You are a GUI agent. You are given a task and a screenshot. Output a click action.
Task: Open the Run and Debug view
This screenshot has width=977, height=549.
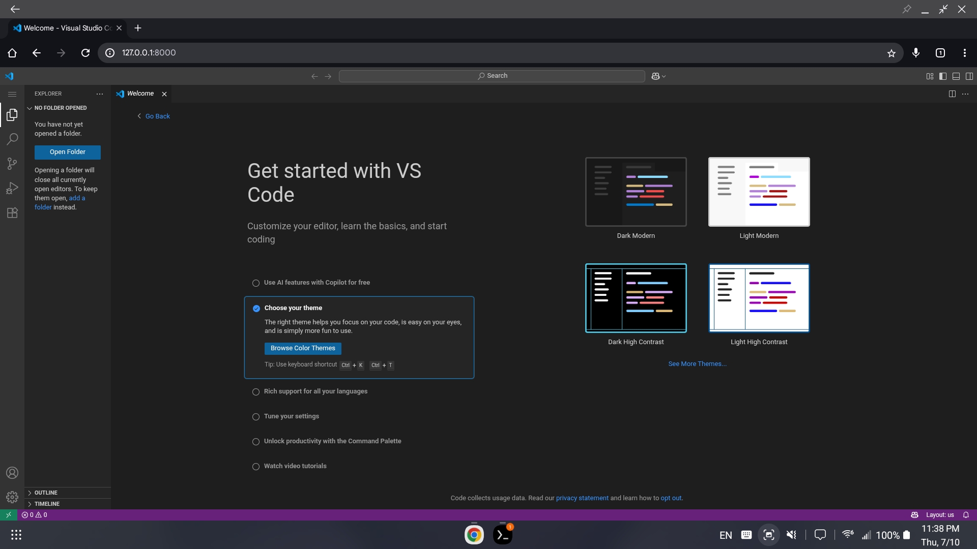coord(12,188)
